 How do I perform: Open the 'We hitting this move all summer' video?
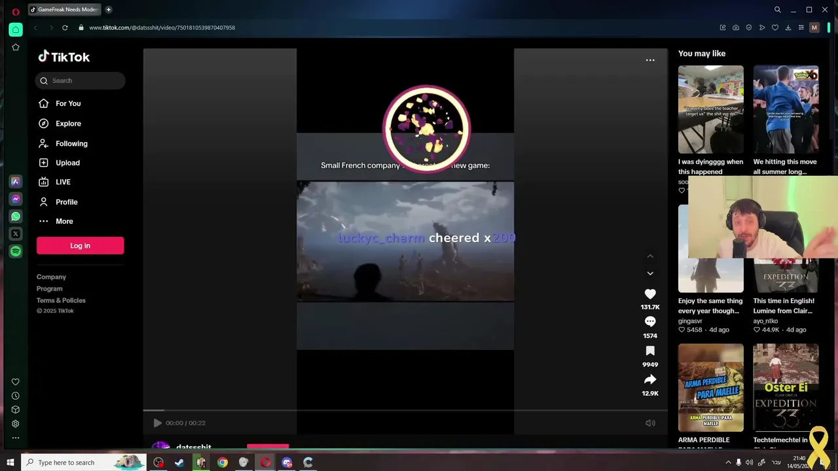tap(786, 109)
